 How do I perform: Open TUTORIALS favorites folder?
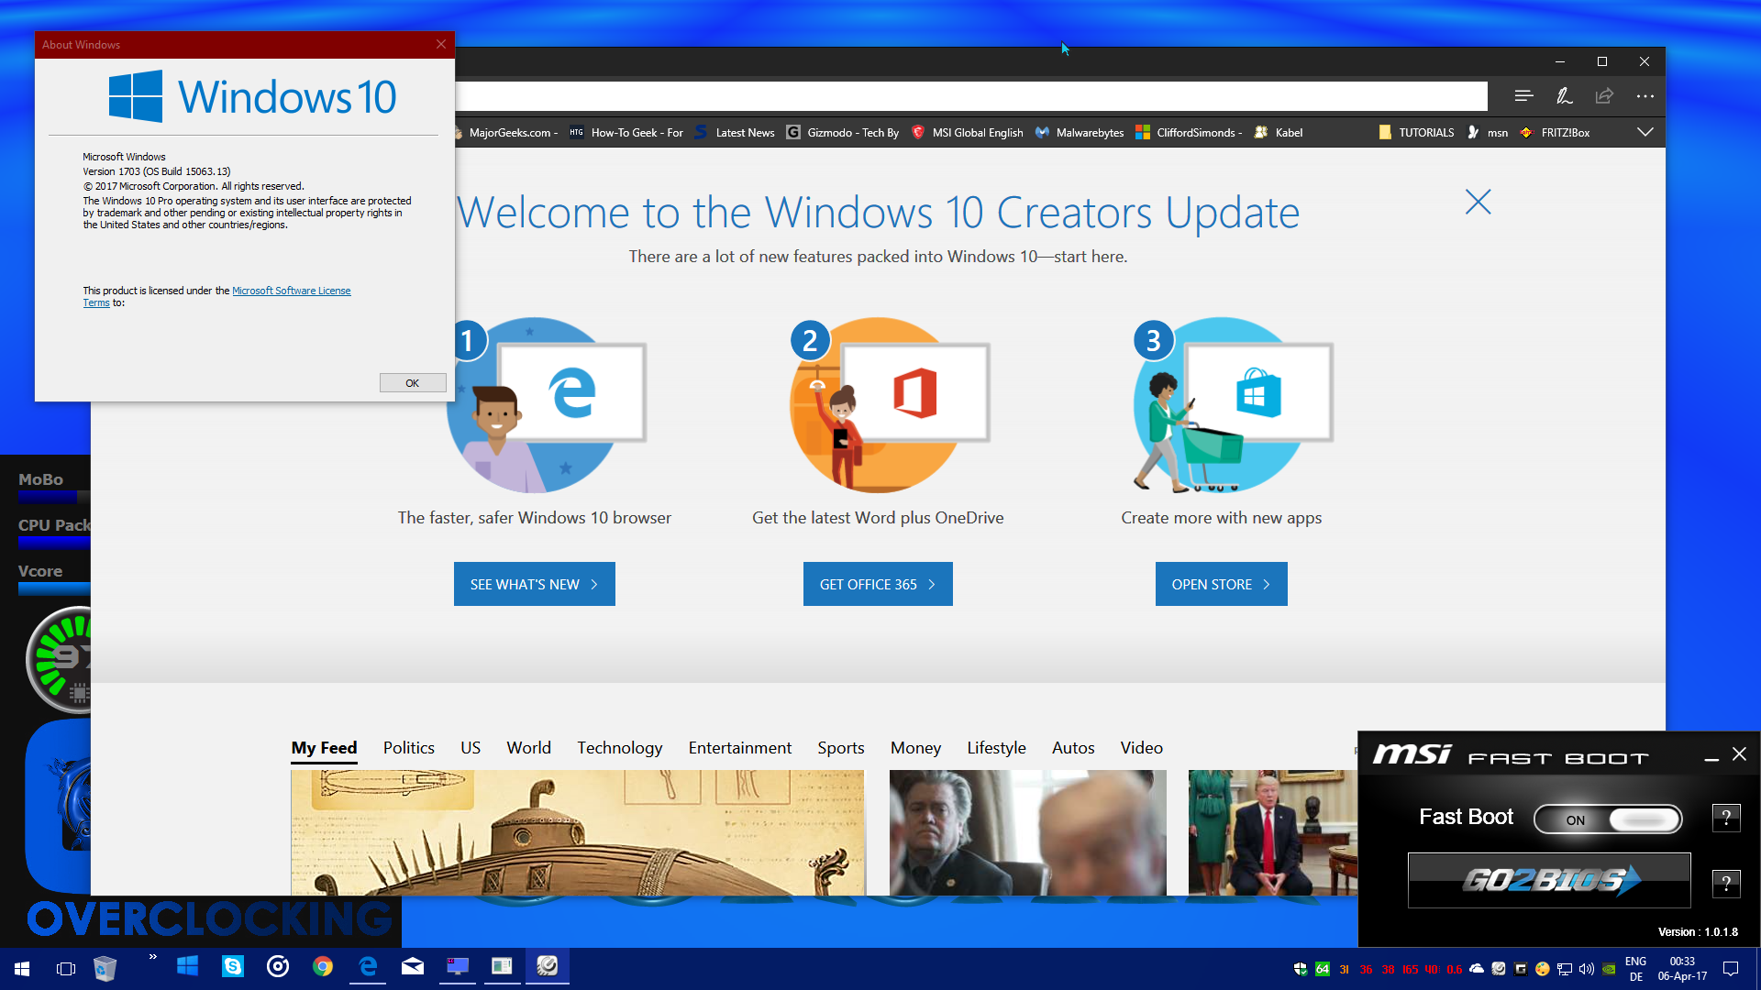click(x=1416, y=133)
